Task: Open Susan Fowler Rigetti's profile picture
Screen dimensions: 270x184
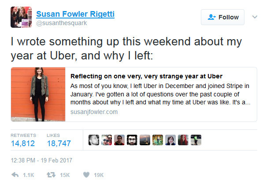Action: tap(21, 18)
